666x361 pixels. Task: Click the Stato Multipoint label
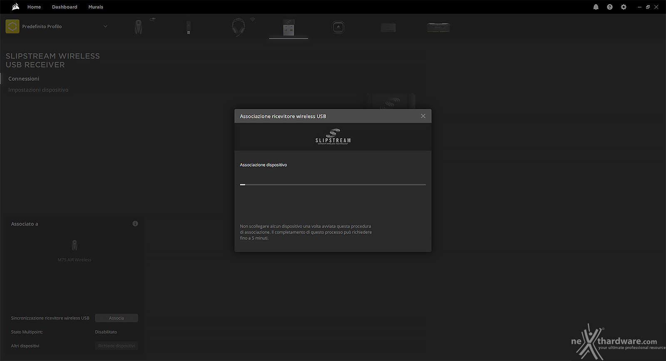pos(27,332)
